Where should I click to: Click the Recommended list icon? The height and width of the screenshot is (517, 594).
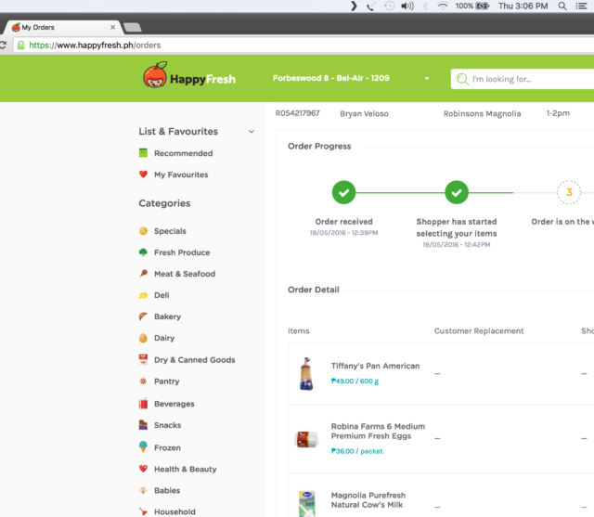[143, 153]
